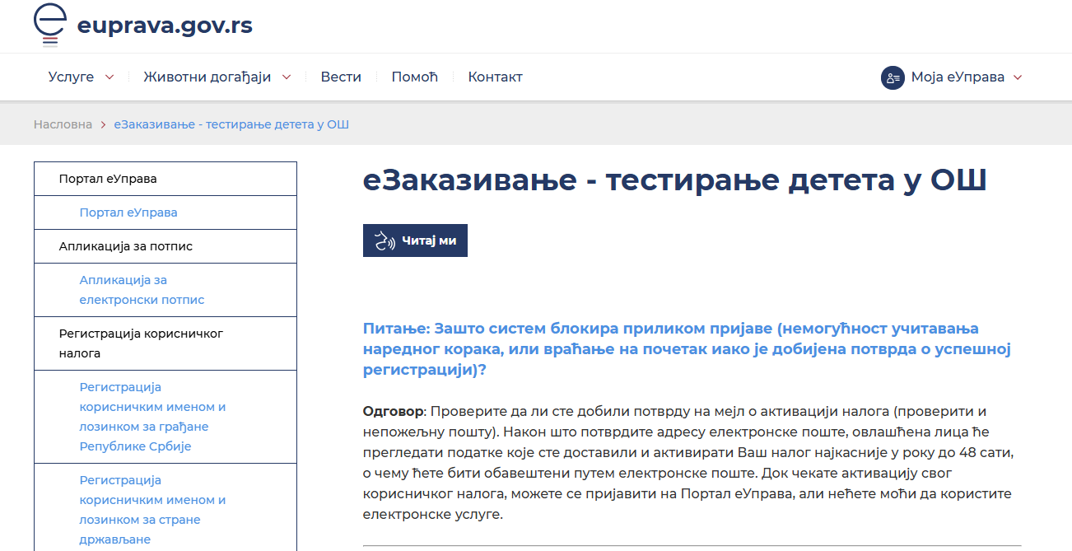Click the Моја еУправа user avatar icon
This screenshot has height=551, width=1072.
(893, 77)
